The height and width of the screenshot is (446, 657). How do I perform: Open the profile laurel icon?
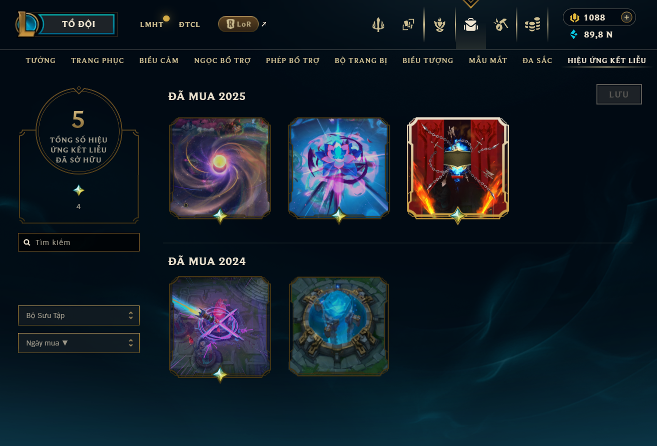pyautogui.click(x=440, y=24)
